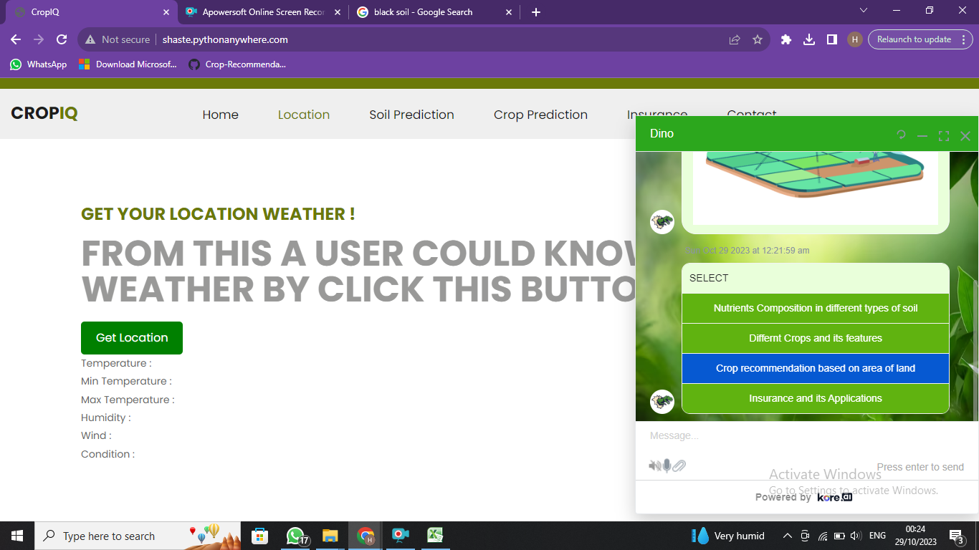Select Crop recommendation based on area of land
The width and height of the screenshot is (979, 550).
coord(816,369)
